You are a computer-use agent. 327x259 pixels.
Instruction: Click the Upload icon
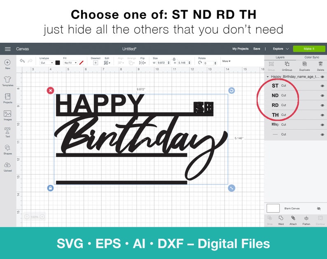coord(7,165)
